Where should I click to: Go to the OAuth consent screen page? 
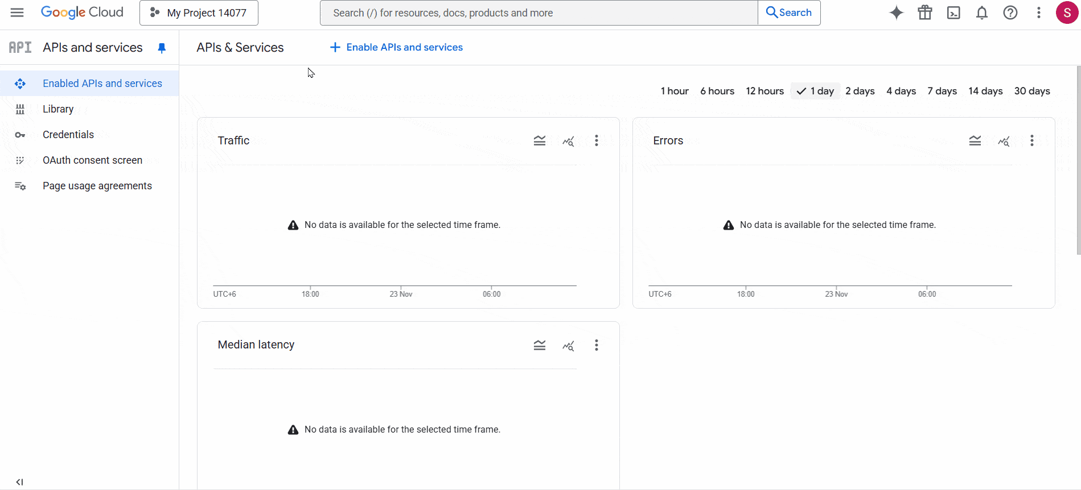pos(92,160)
